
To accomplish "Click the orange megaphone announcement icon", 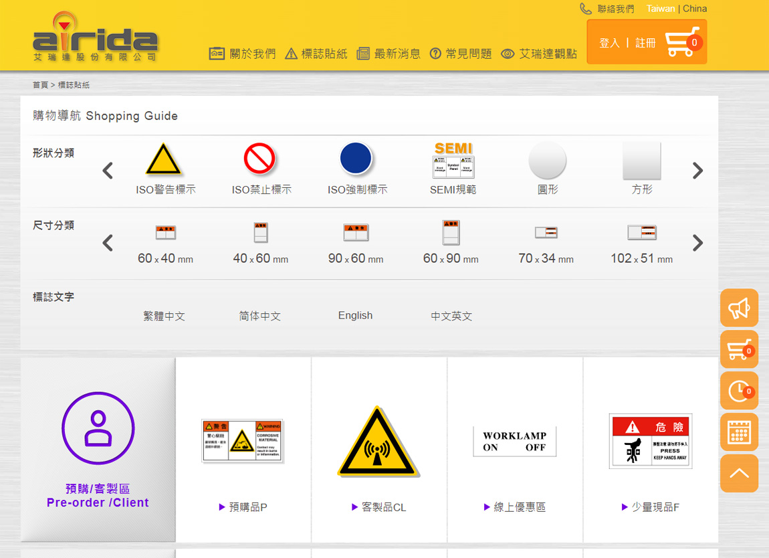I will [739, 308].
